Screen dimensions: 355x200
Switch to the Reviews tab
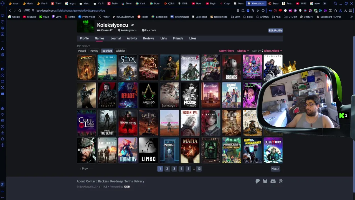tap(149, 38)
